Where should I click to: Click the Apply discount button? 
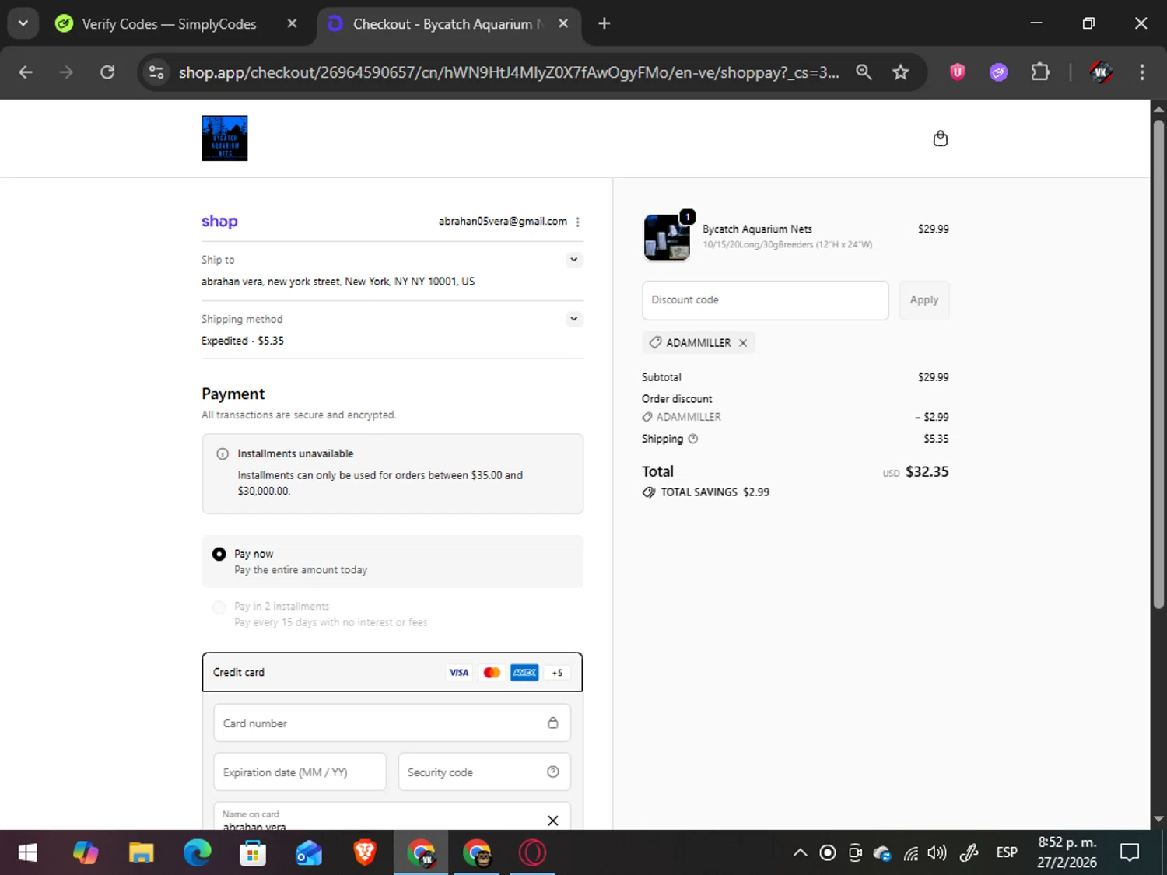point(924,300)
